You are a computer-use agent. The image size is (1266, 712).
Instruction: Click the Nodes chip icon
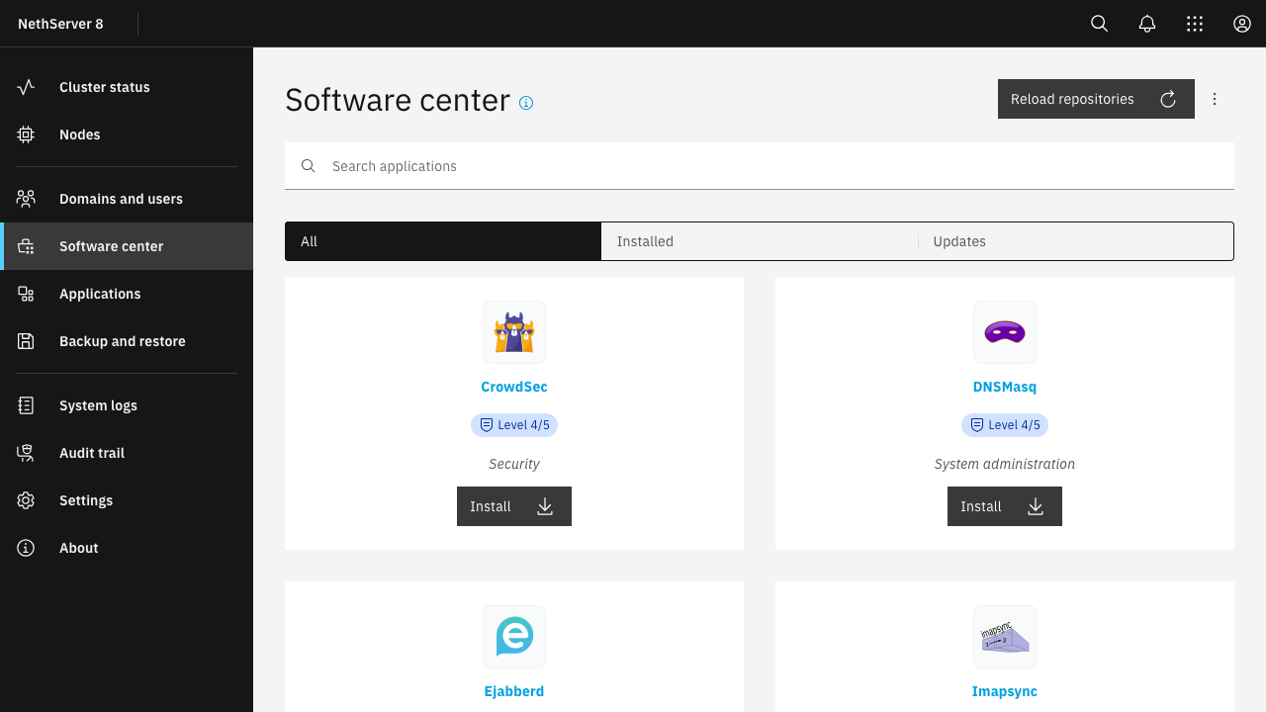[26, 134]
